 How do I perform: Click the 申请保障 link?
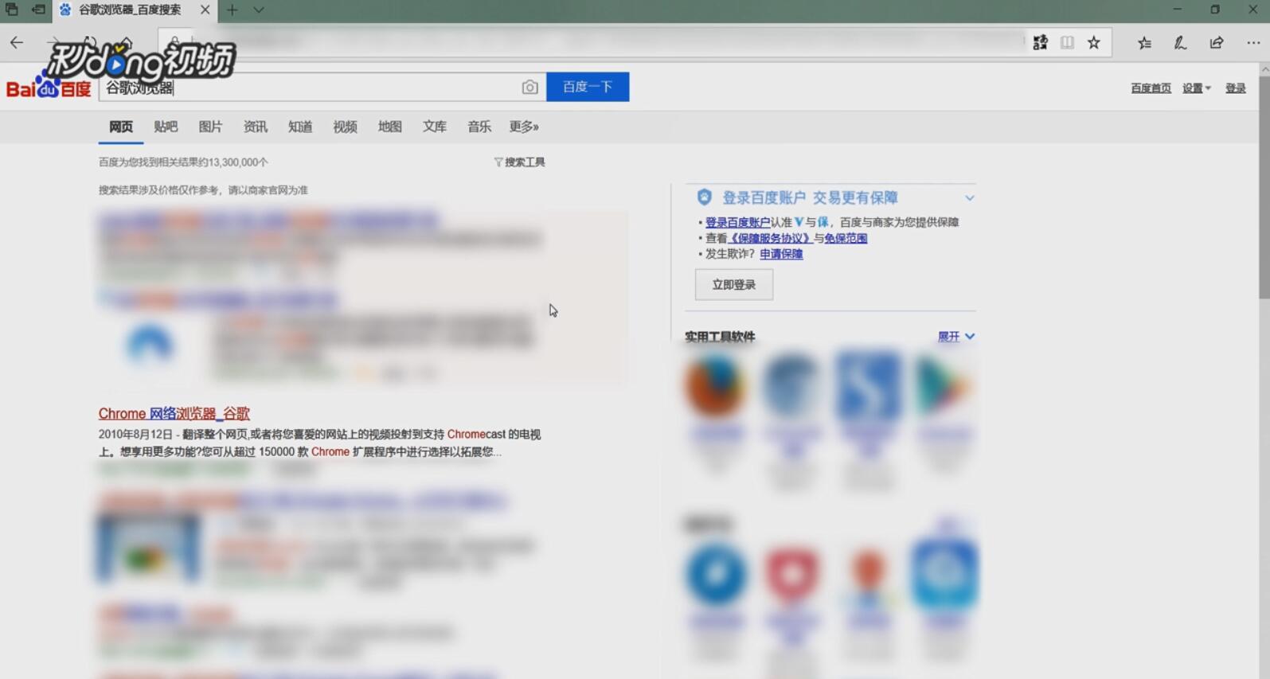(x=781, y=254)
